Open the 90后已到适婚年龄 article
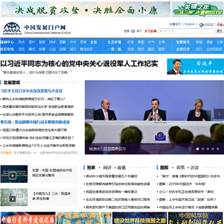224x224 pixels. point(38,138)
